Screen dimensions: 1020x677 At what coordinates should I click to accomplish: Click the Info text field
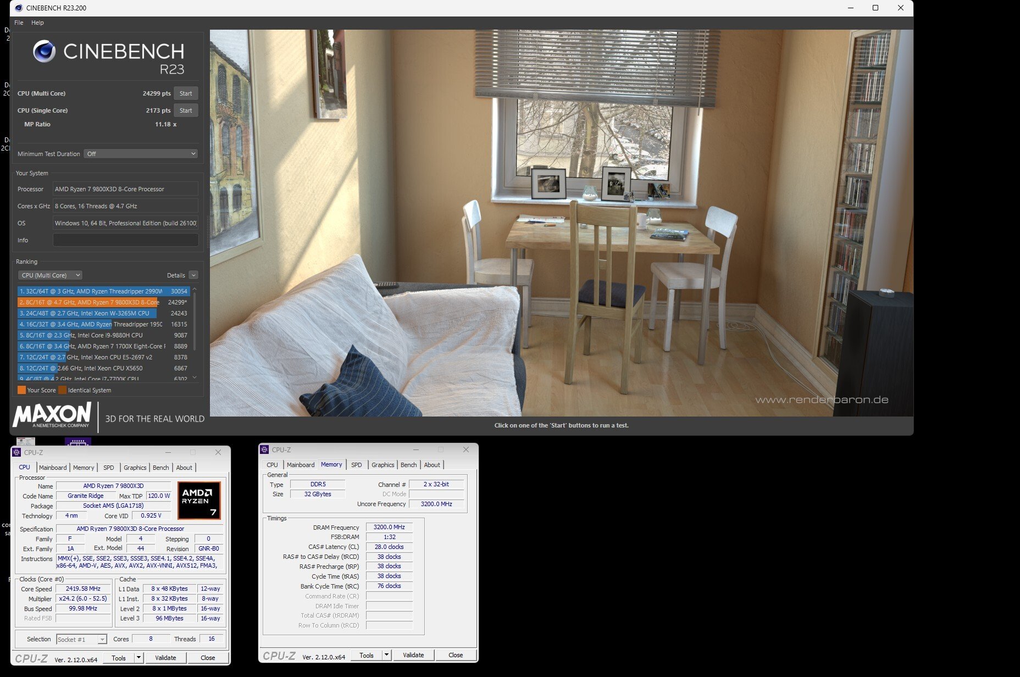pos(125,240)
